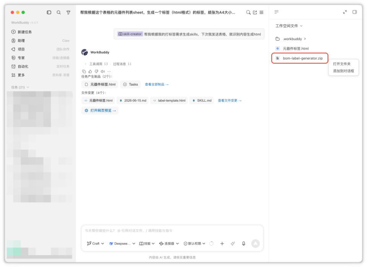Open 项目 in sidebar
Screen dimensions: 367x267
point(40,49)
